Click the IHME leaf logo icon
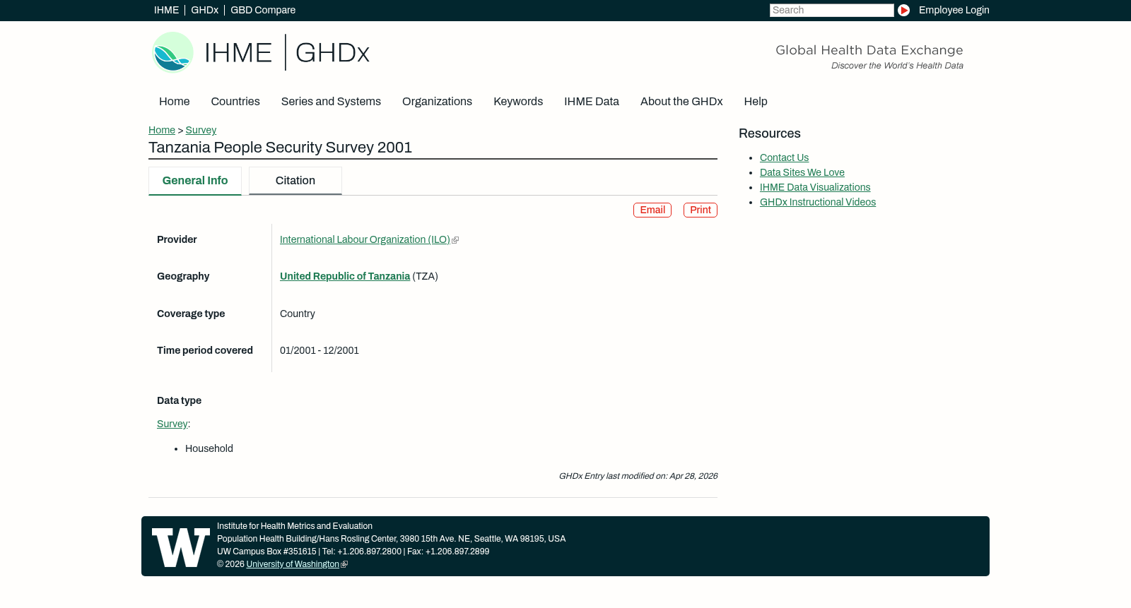1131x608 pixels. pyautogui.click(x=172, y=52)
